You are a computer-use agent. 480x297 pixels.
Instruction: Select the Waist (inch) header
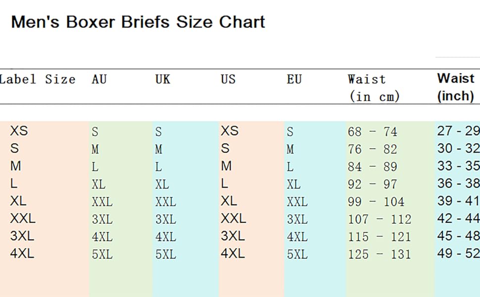(456, 87)
